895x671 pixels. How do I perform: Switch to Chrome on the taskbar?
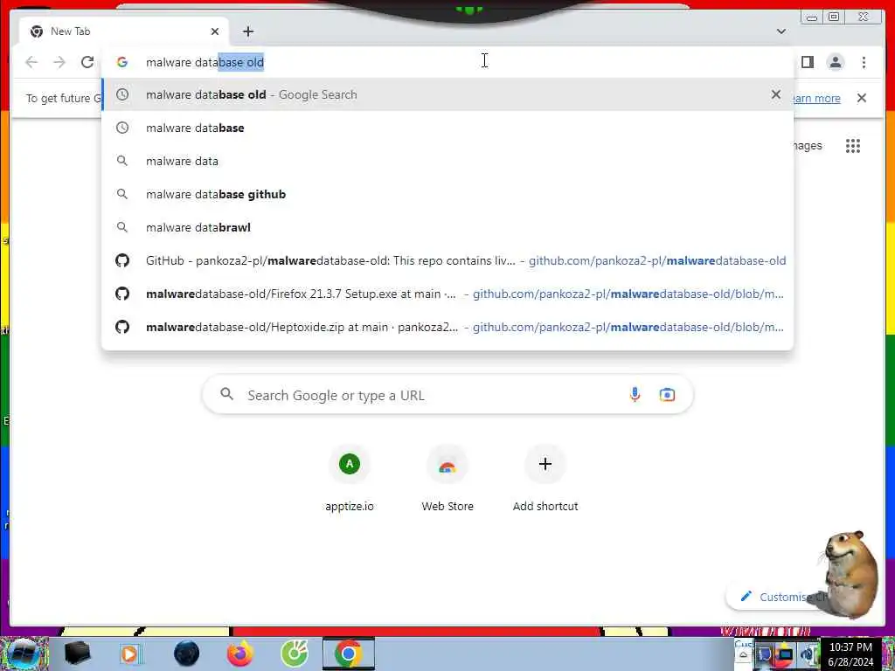pos(349,654)
